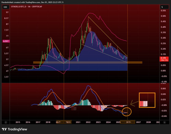Click the 8T left axis label
Screen dimensions: 171x134
point(7,24)
